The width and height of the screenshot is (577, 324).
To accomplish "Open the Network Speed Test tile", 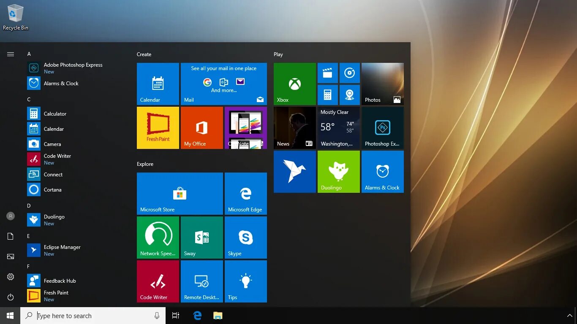I will pos(158,238).
